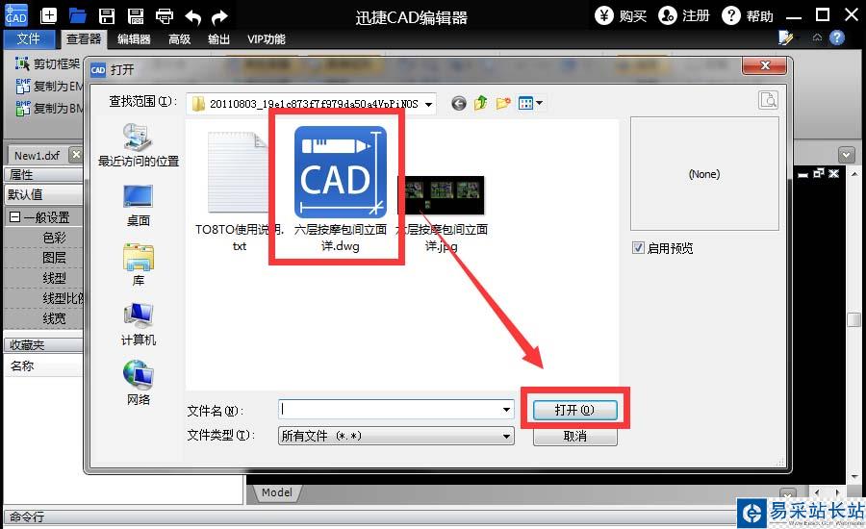
Task: Close the New1.dxf document tab
Action: [76, 155]
